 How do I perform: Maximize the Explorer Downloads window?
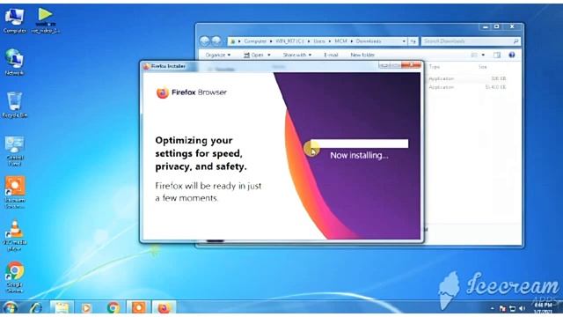coord(496,27)
